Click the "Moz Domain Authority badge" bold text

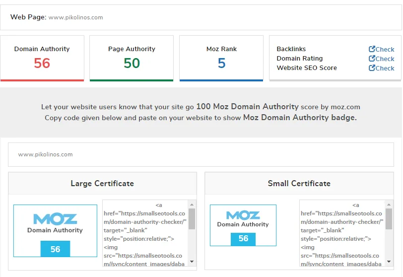pos(300,118)
